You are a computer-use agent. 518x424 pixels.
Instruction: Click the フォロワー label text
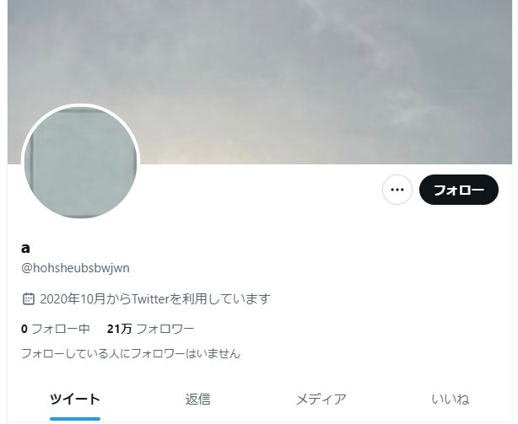165,329
